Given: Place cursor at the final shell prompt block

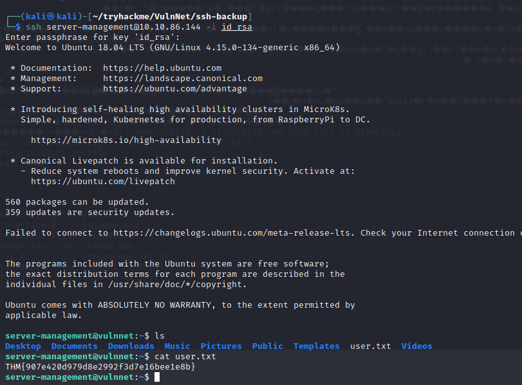Looking at the screenshot, I should click(x=157, y=377).
